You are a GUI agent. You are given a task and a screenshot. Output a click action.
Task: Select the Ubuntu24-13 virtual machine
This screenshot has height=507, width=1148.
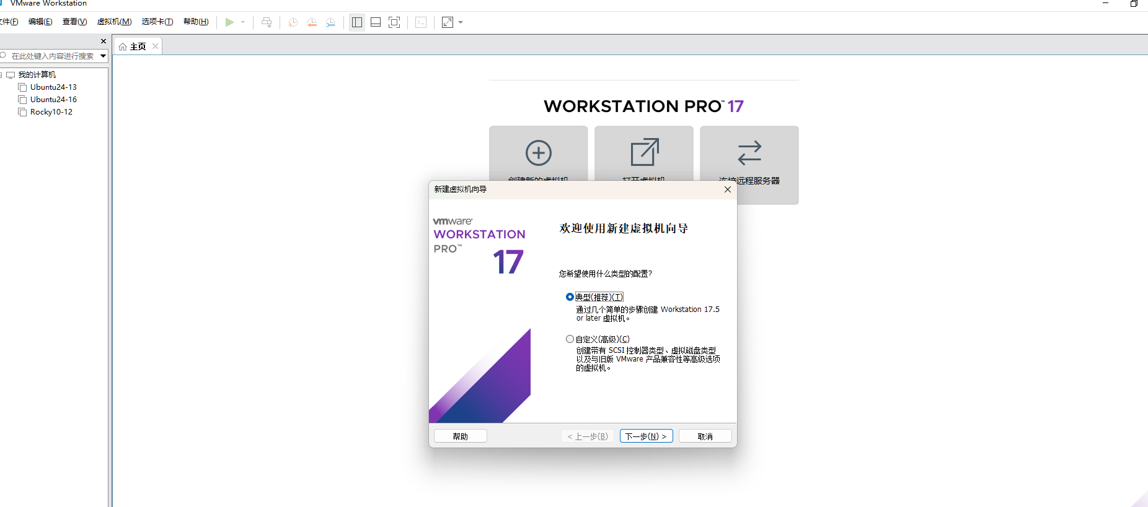tap(53, 87)
